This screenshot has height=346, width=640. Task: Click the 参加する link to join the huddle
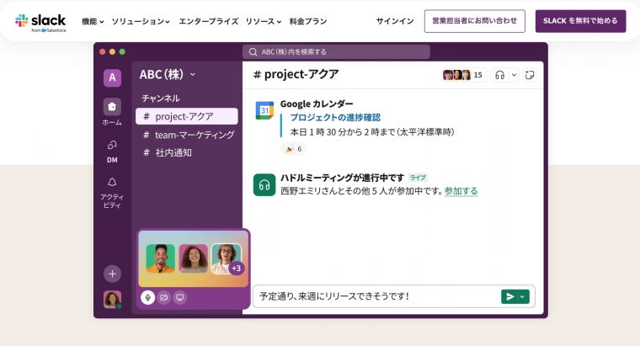[x=461, y=191]
